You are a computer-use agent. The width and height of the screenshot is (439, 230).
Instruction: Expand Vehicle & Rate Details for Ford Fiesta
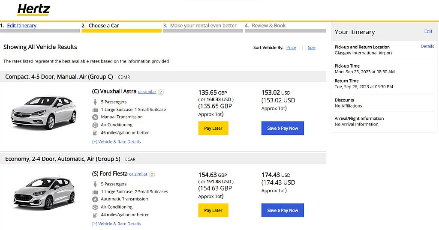[x=116, y=224]
